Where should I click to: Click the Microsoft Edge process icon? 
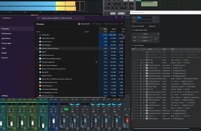40,62
